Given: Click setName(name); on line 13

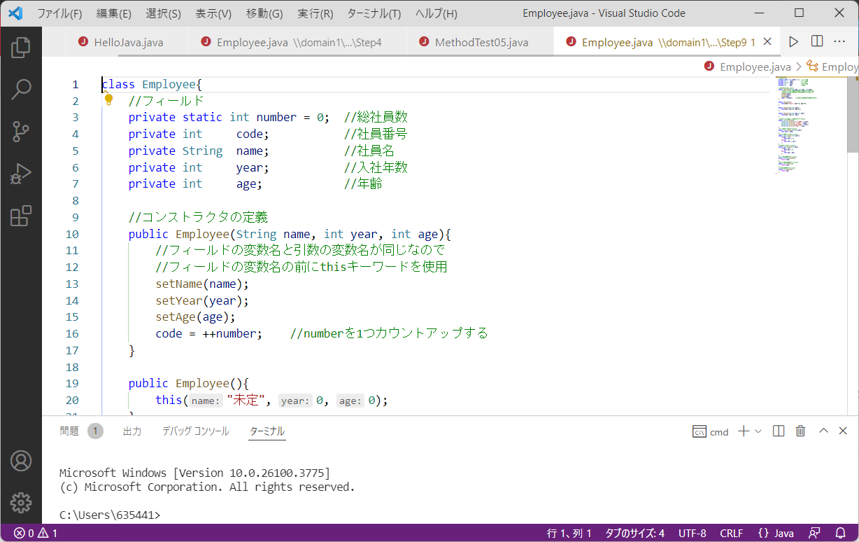Looking at the screenshot, I should pos(202,284).
